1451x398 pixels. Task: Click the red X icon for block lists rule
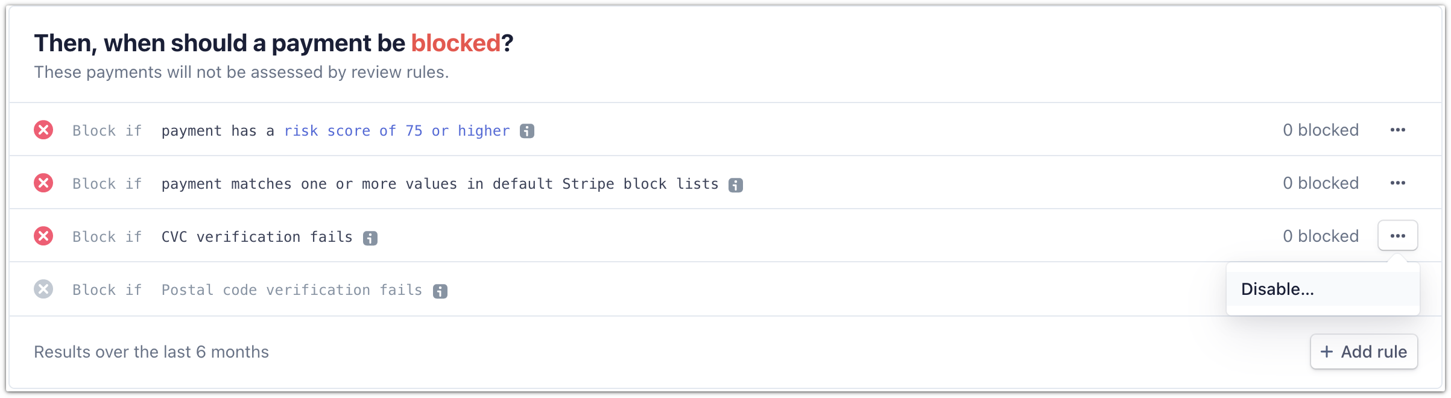pyautogui.click(x=43, y=183)
